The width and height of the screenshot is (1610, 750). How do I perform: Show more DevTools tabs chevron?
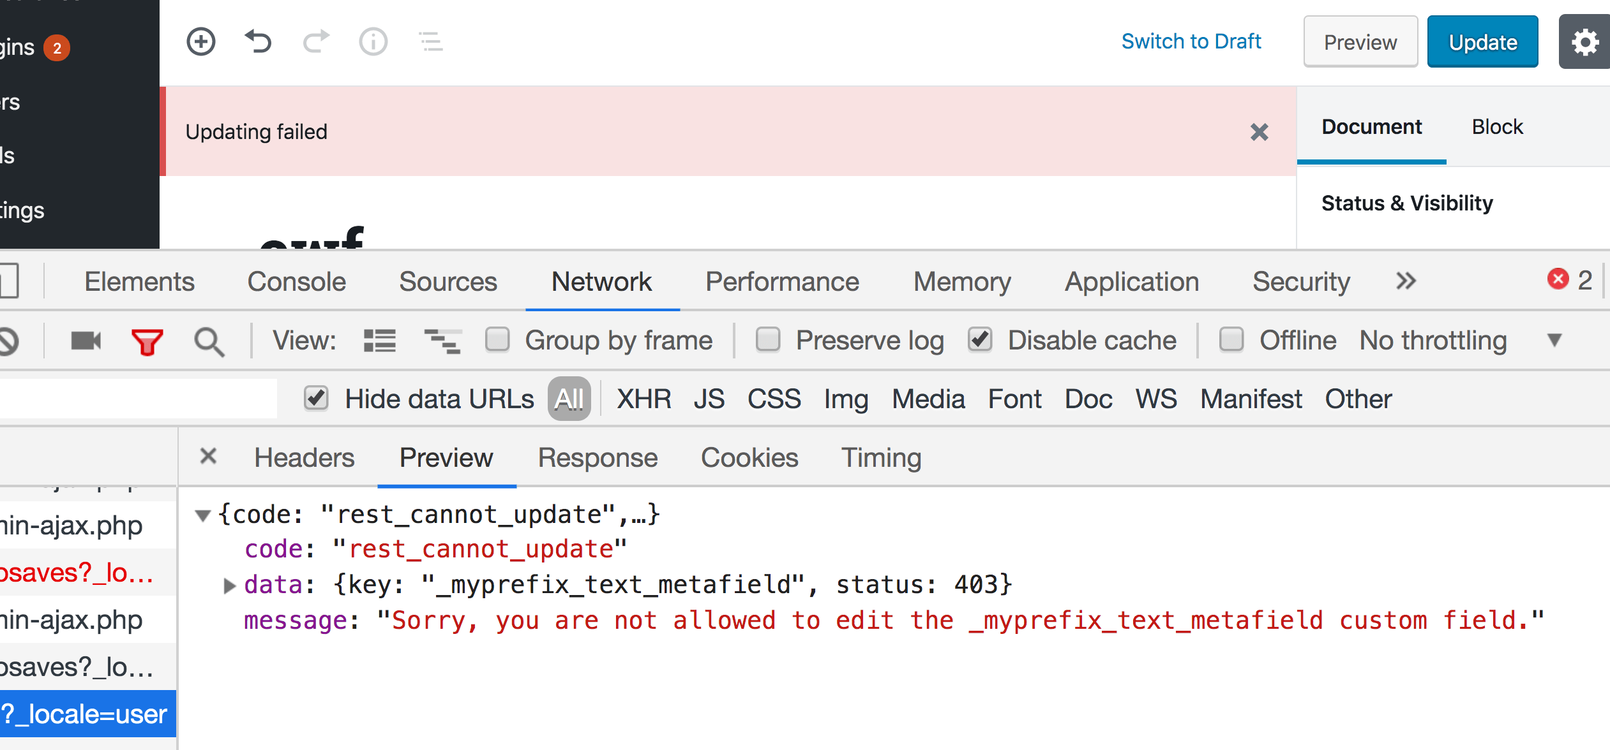point(1406,281)
